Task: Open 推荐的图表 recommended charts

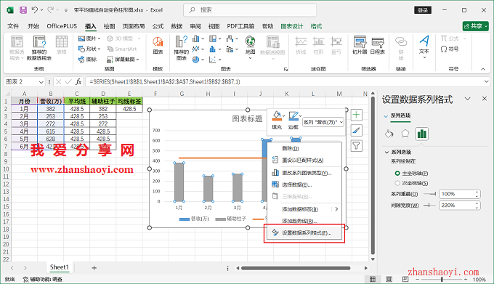Action: 182,47
